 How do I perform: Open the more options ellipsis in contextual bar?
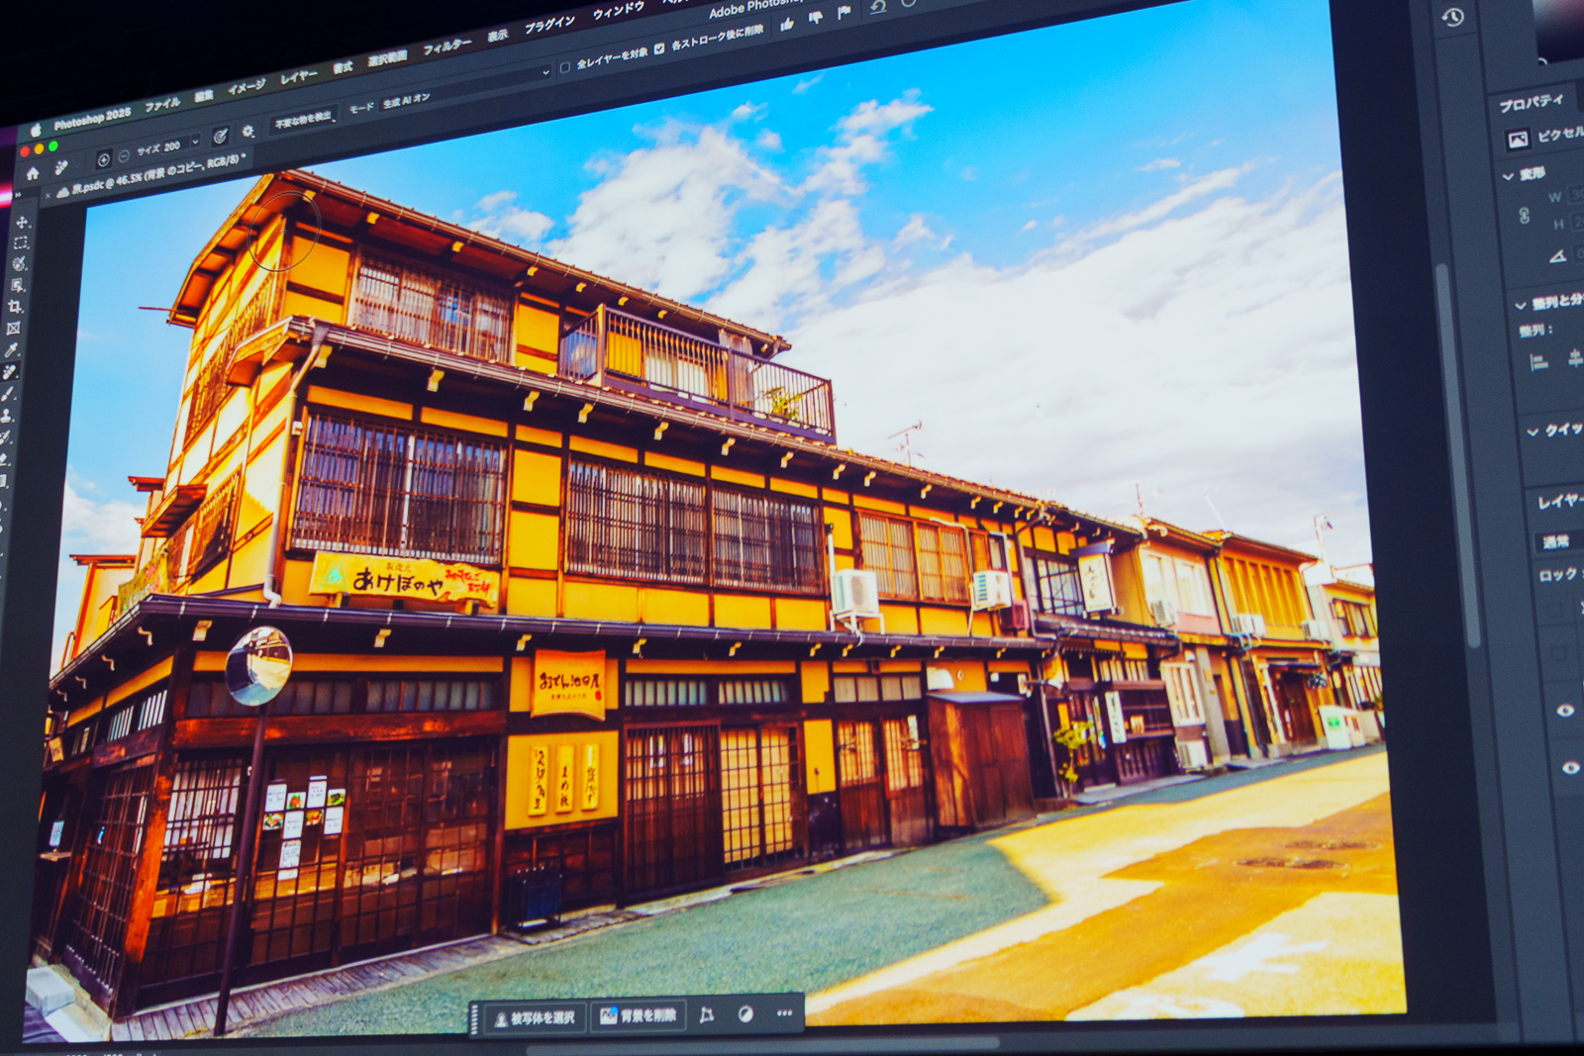click(x=784, y=1013)
